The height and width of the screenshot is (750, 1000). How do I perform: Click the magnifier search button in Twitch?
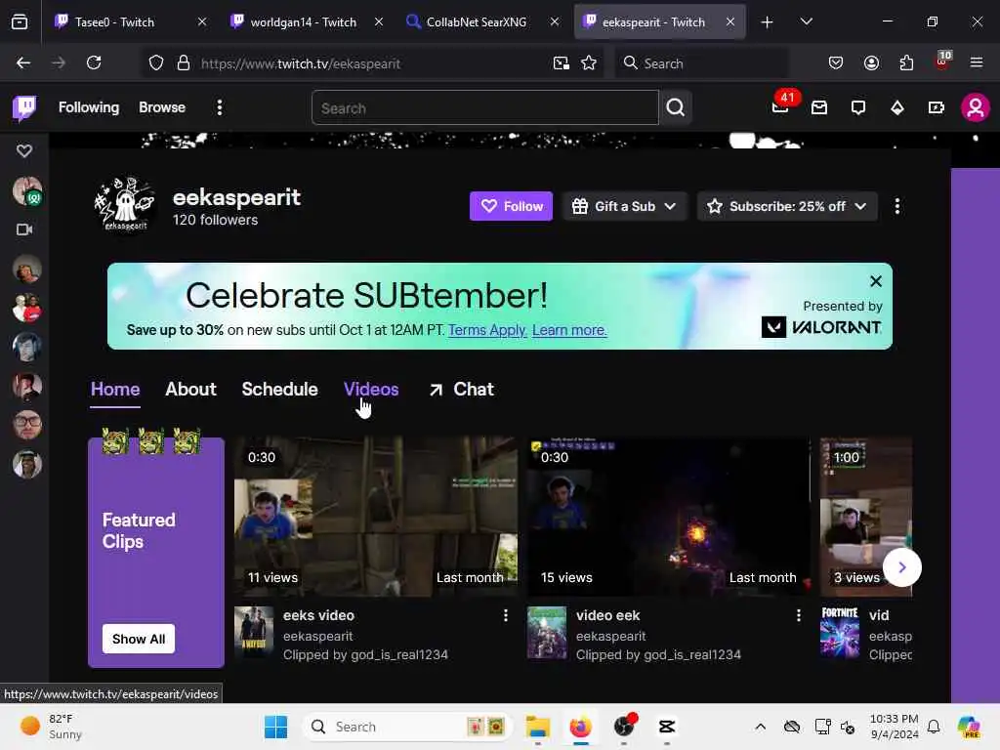676,107
